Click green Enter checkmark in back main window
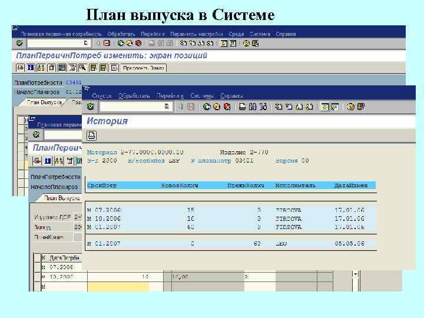 point(19,43)
